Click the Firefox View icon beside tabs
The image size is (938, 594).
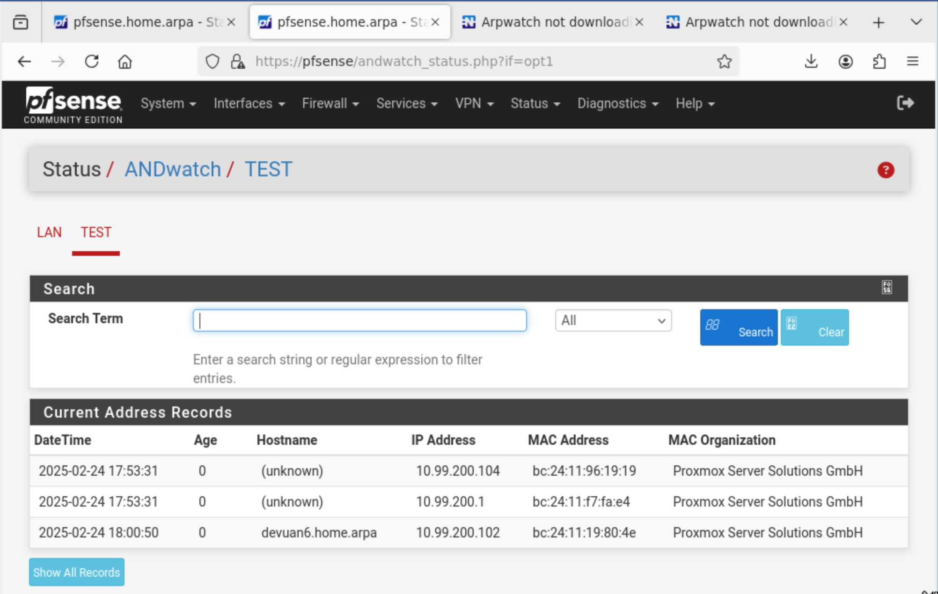(21, 22)
